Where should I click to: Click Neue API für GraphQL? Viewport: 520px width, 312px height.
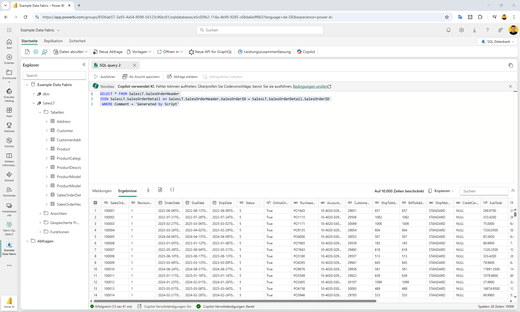coord(210,52)
